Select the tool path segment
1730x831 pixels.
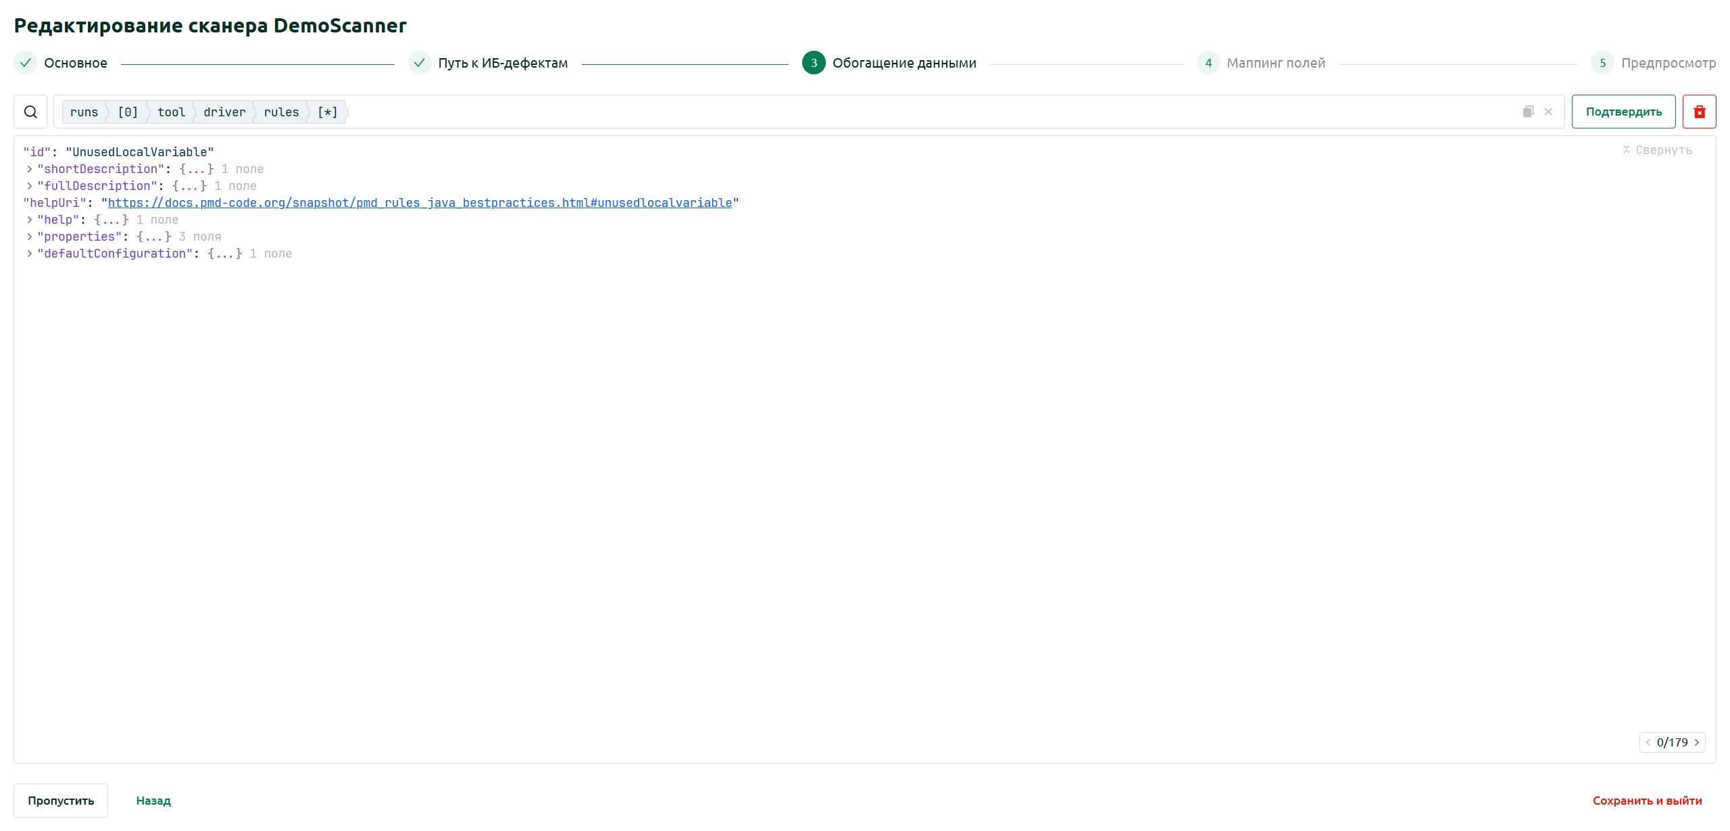click(x=171, y=112)
